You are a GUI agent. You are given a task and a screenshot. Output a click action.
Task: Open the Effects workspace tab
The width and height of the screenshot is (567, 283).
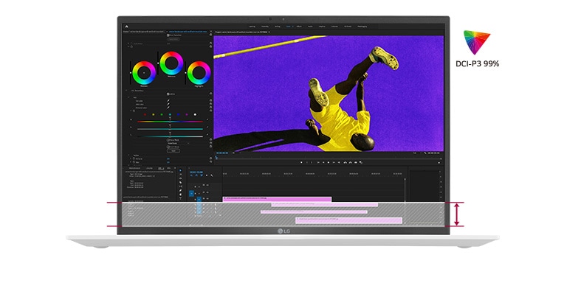coord(299,27)
